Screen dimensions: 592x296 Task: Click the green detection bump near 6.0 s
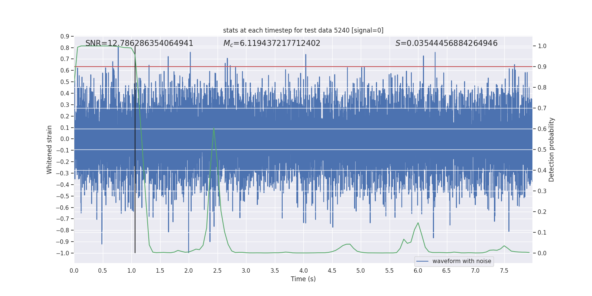[418, 223]
